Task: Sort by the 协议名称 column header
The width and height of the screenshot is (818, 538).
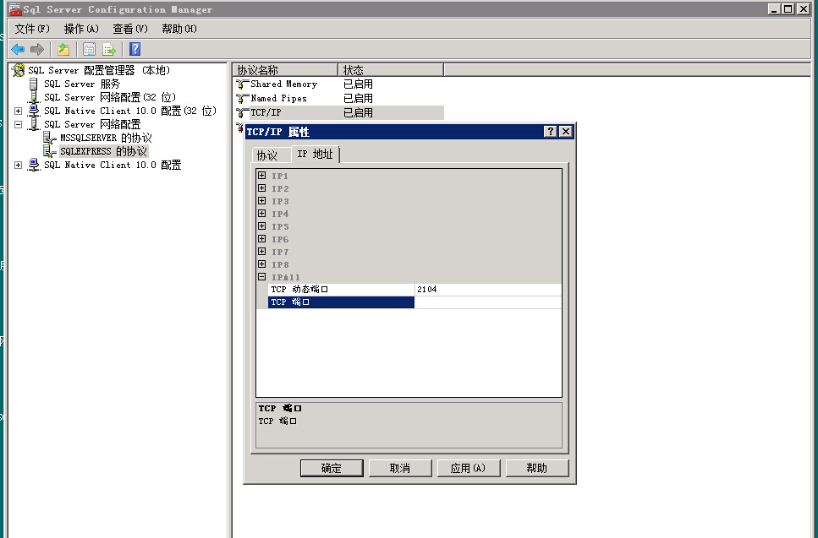Action: point(285,70)
